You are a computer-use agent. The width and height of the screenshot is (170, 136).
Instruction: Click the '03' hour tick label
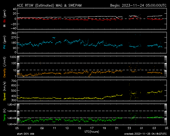[154, 128]
